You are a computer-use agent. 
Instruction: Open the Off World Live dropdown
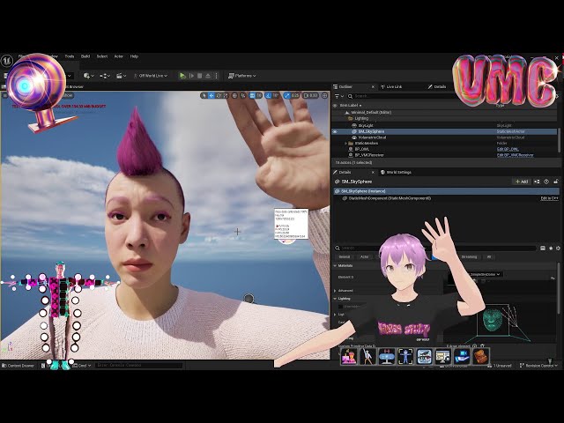151,76
